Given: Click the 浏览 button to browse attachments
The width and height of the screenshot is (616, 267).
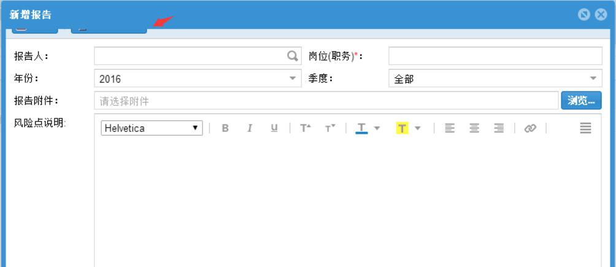Looking at the screenshot, I should click(581, 101).
